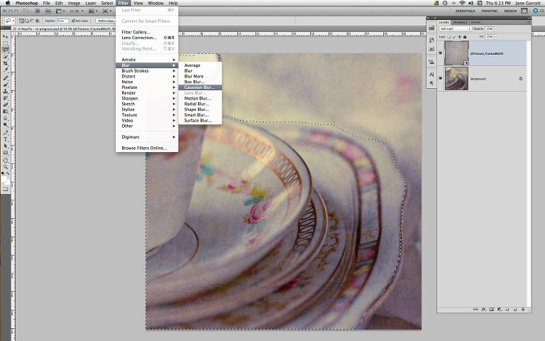Select the Path Selection tool
Screen dimensions: 545x341
6,146
